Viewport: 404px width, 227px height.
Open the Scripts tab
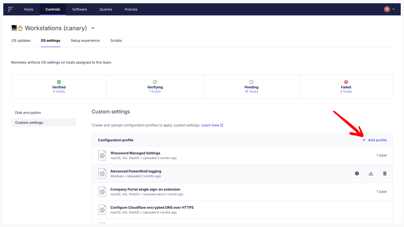[x=116, y=41]
